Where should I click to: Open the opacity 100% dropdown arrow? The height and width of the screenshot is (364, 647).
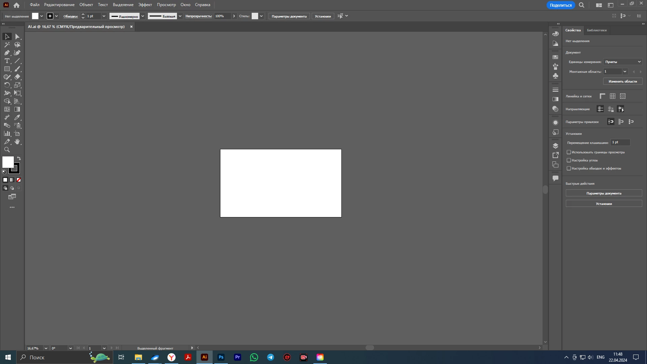(x=234, y=16)
